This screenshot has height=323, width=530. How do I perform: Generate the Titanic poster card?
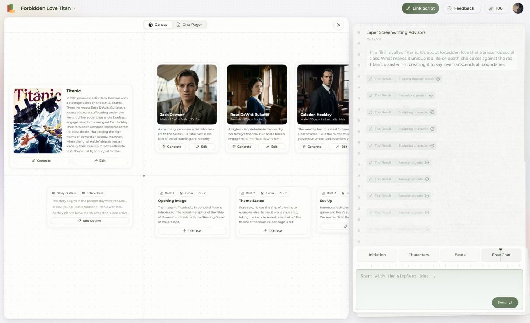[x=42, y=161]
